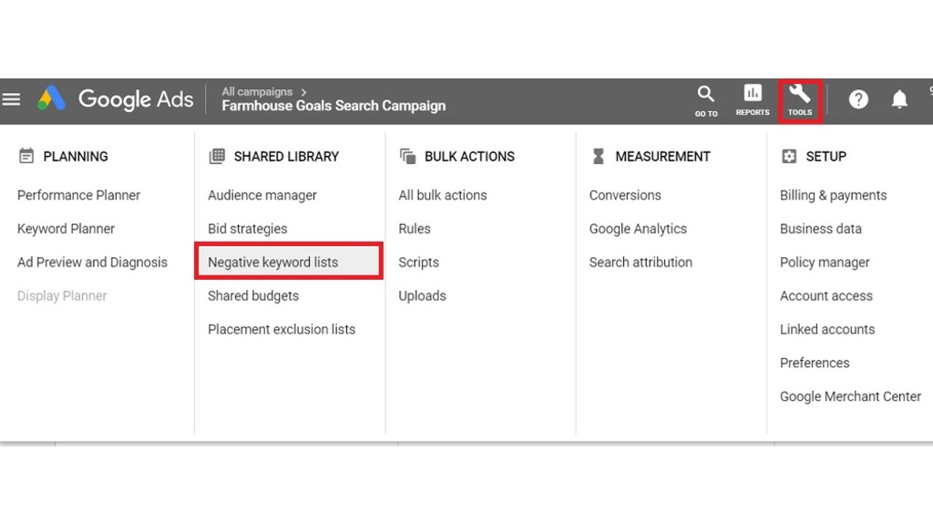Open Preferences under Setup
The image size is (933, 525).
tap(815, 363)
